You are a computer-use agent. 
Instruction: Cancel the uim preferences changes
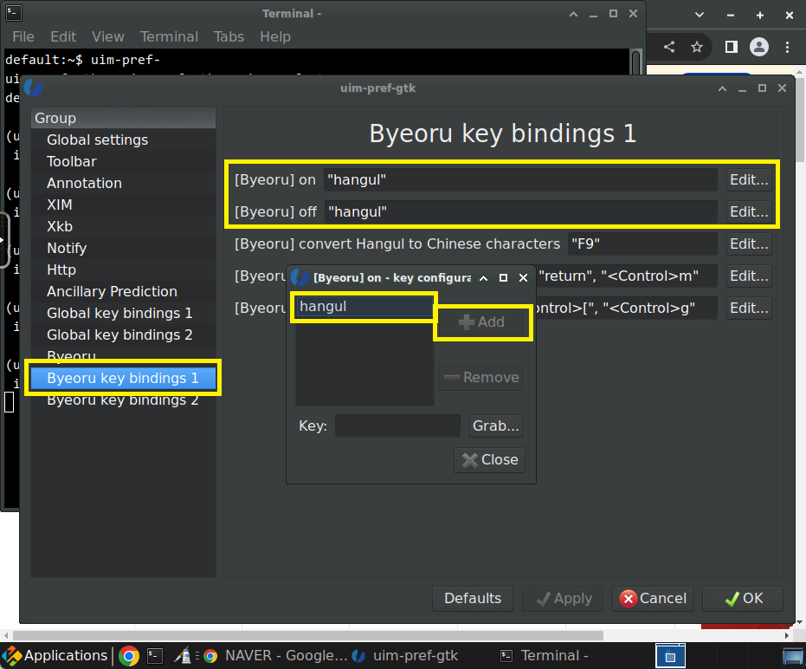[653, 599]
